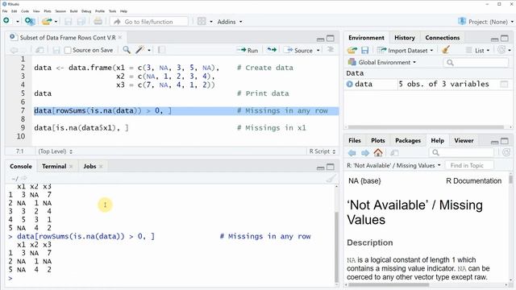Close the Jobs tab
The width and height of the screenshot is (516, 290).
tap(101, 167)
